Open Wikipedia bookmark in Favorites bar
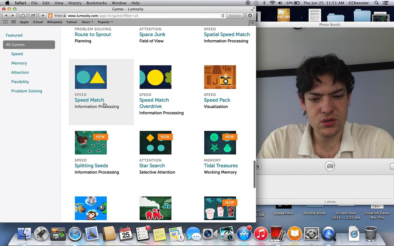This screenshot has height=246, width=394. point(54,22)
